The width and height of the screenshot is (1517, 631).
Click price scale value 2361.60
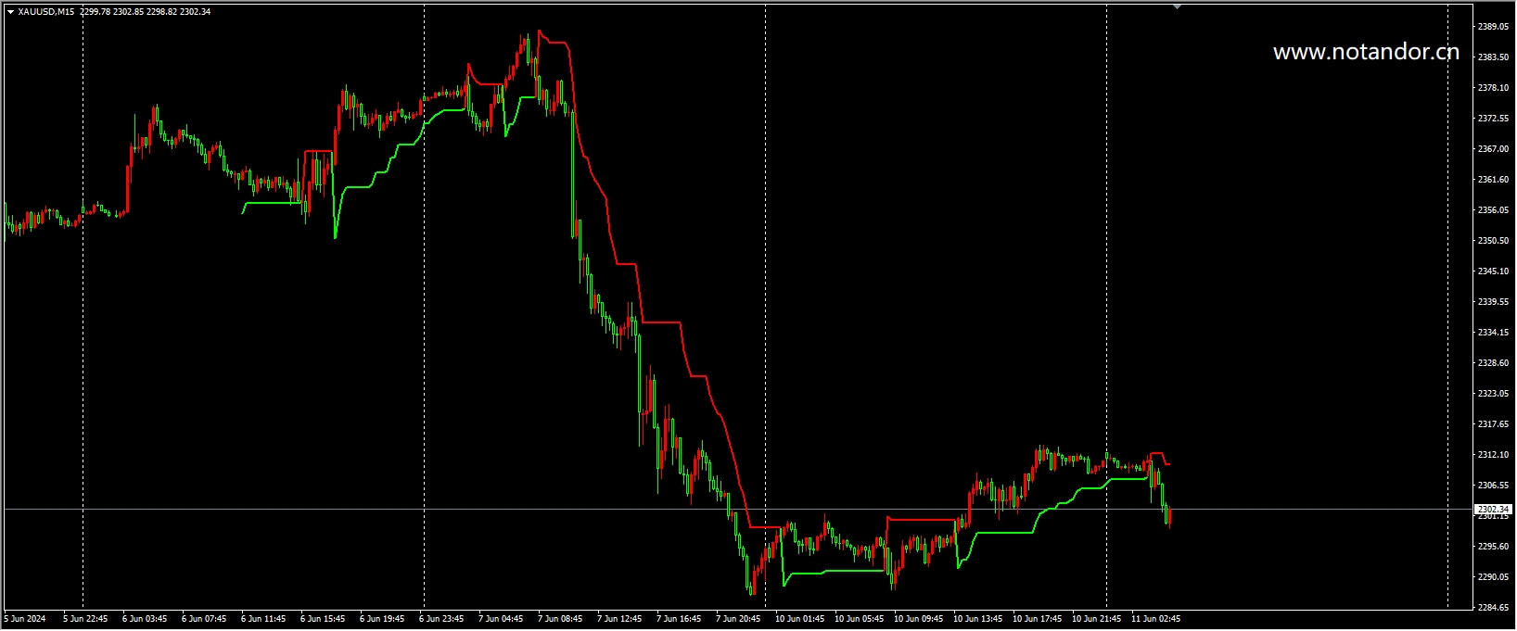pyautogui.click(x=1493, y=180)
